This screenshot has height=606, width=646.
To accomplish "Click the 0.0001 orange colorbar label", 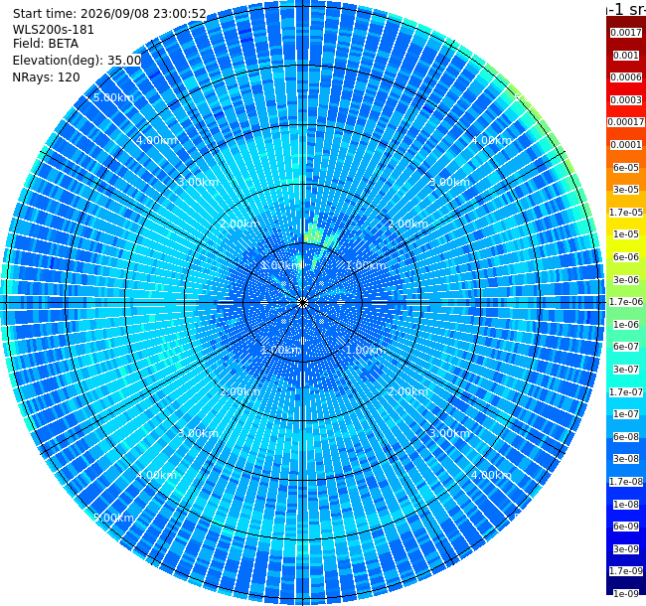I will tap(626, 145).
